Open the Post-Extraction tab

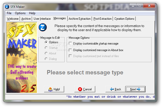(x=103, y=19)
